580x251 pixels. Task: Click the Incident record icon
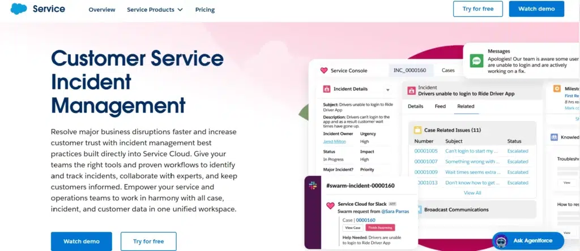pos(411,90)
